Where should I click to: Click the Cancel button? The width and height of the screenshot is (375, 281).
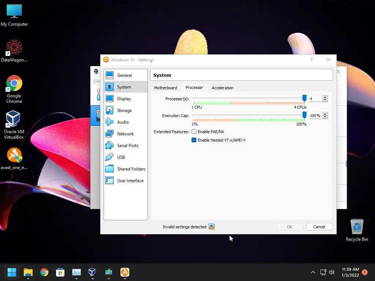(319, 227)
